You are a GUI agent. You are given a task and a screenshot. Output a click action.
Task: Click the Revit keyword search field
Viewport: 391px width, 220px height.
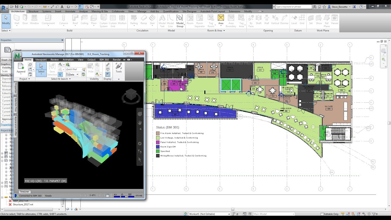pos(293,6)
